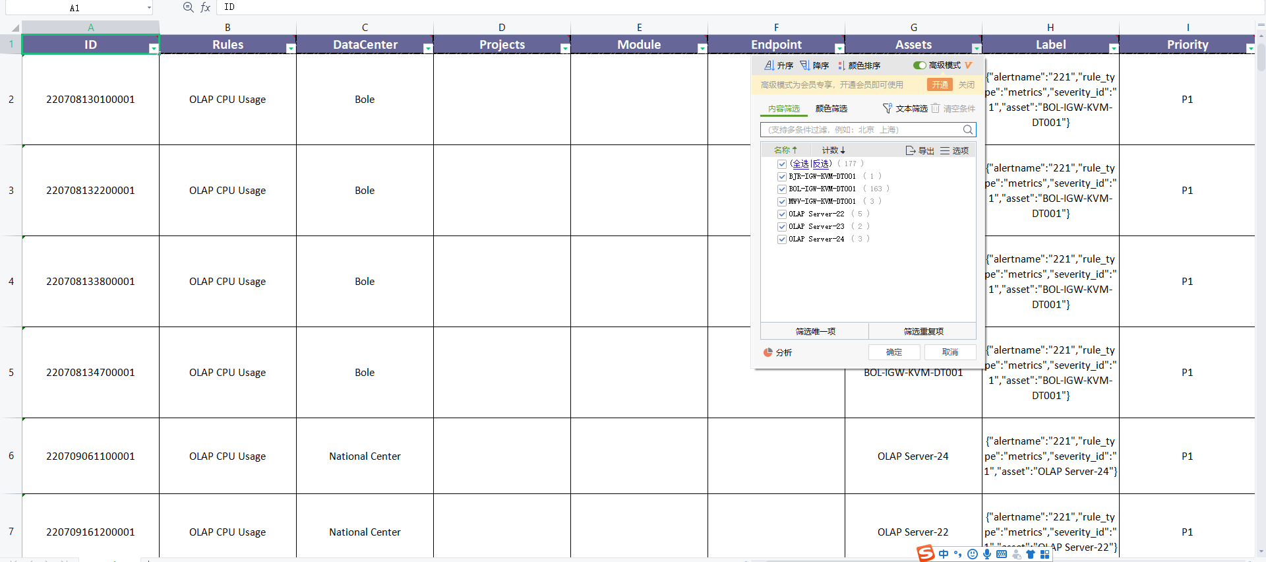Image resolution: width=1266 pixels, height=562 pixels.
Task: Sort descending with the 降序 icon
Action: [x=805, y=65]
